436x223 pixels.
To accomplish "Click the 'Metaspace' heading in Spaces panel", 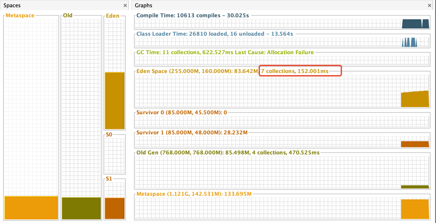I will click(20, 16).
